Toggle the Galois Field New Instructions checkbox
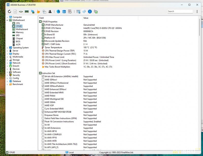203x156 pixels. click(x=43, y=118)
